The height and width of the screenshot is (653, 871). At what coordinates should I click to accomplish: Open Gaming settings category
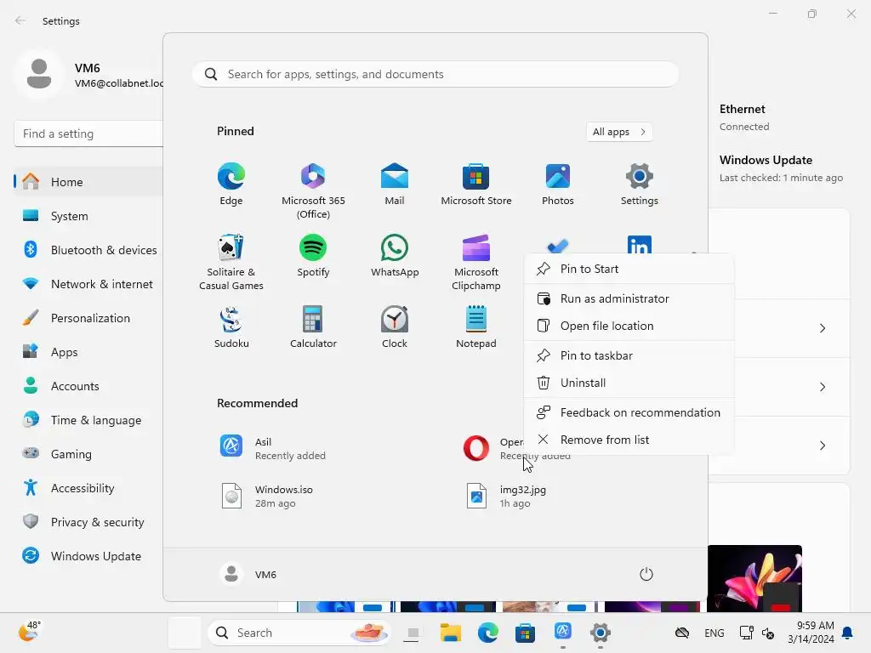click(88, 454)
